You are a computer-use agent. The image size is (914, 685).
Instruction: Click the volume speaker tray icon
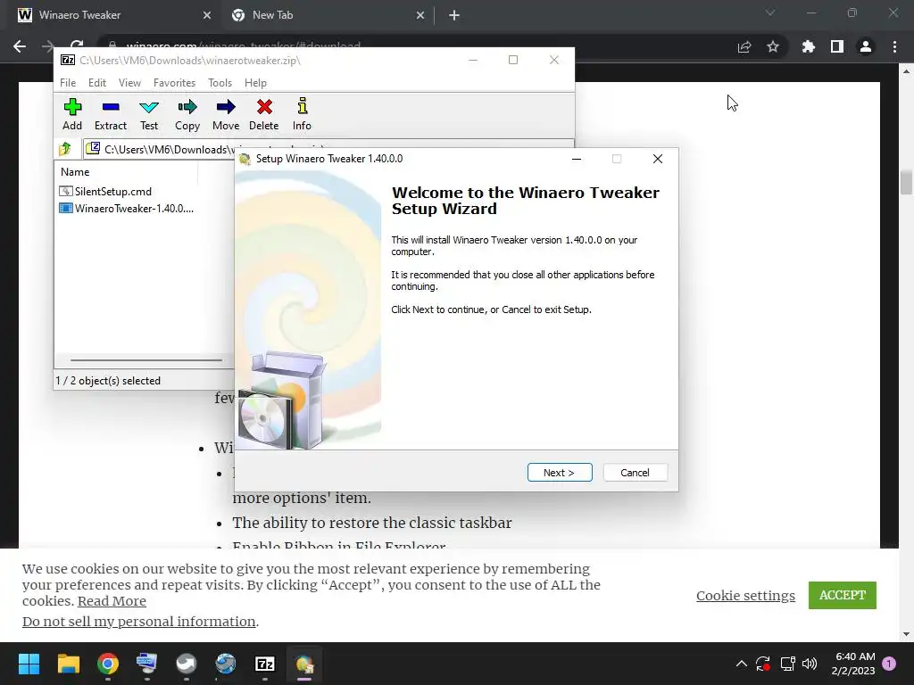click(810, 664)
